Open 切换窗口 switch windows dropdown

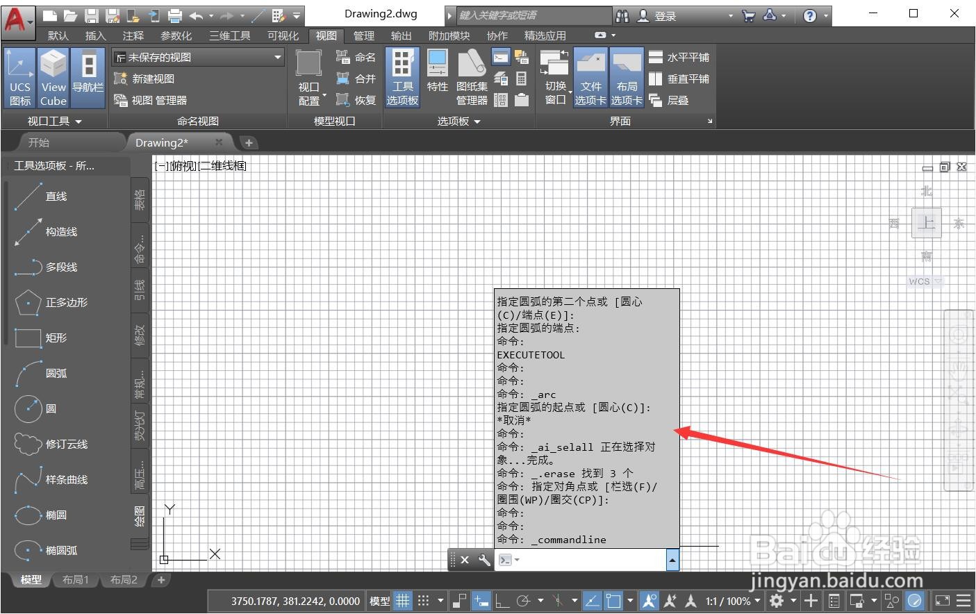[x=556, y=78]
